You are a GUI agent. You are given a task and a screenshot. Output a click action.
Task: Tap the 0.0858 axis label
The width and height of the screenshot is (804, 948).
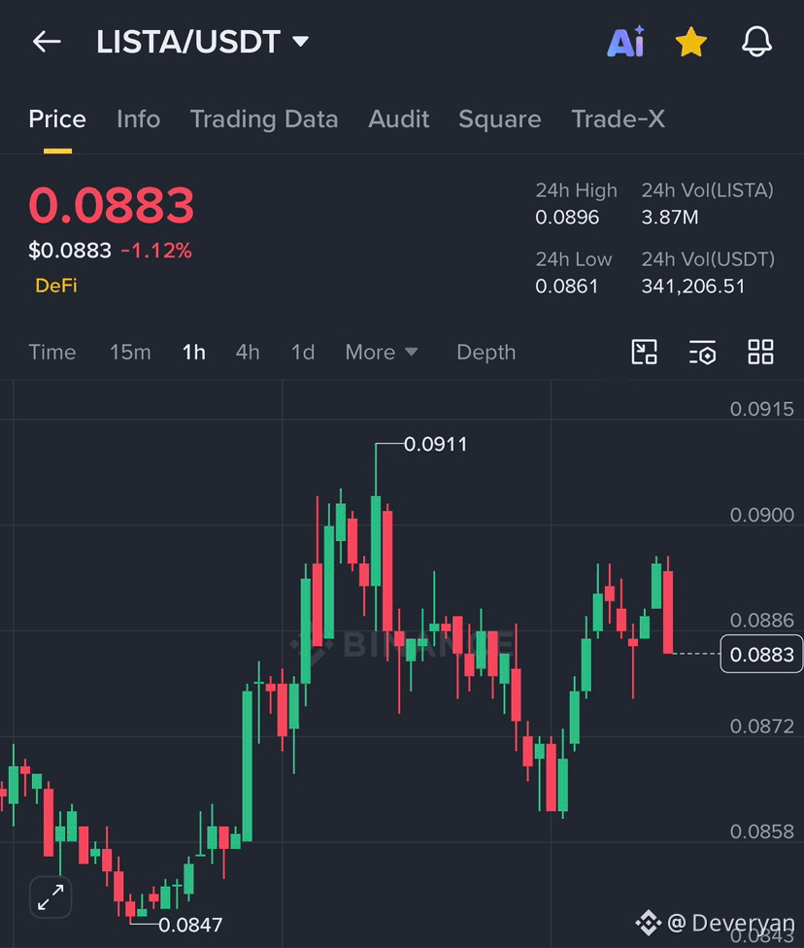click(761, 831)
